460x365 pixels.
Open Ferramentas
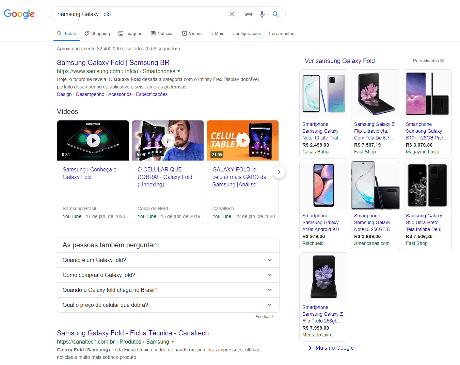click(x=282, y=33)
